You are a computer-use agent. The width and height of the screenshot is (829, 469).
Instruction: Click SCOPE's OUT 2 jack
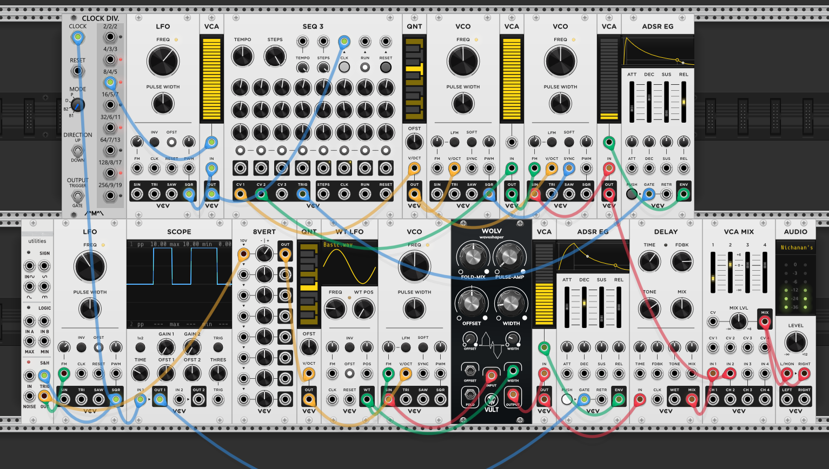(198, 400)
